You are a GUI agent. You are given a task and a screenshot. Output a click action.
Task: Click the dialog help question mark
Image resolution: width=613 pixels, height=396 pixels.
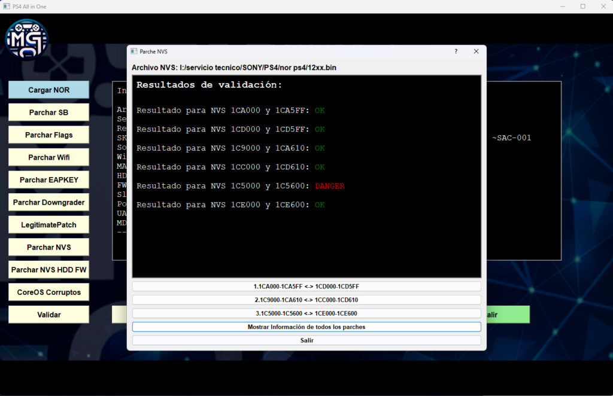click(x=456, y=51)
